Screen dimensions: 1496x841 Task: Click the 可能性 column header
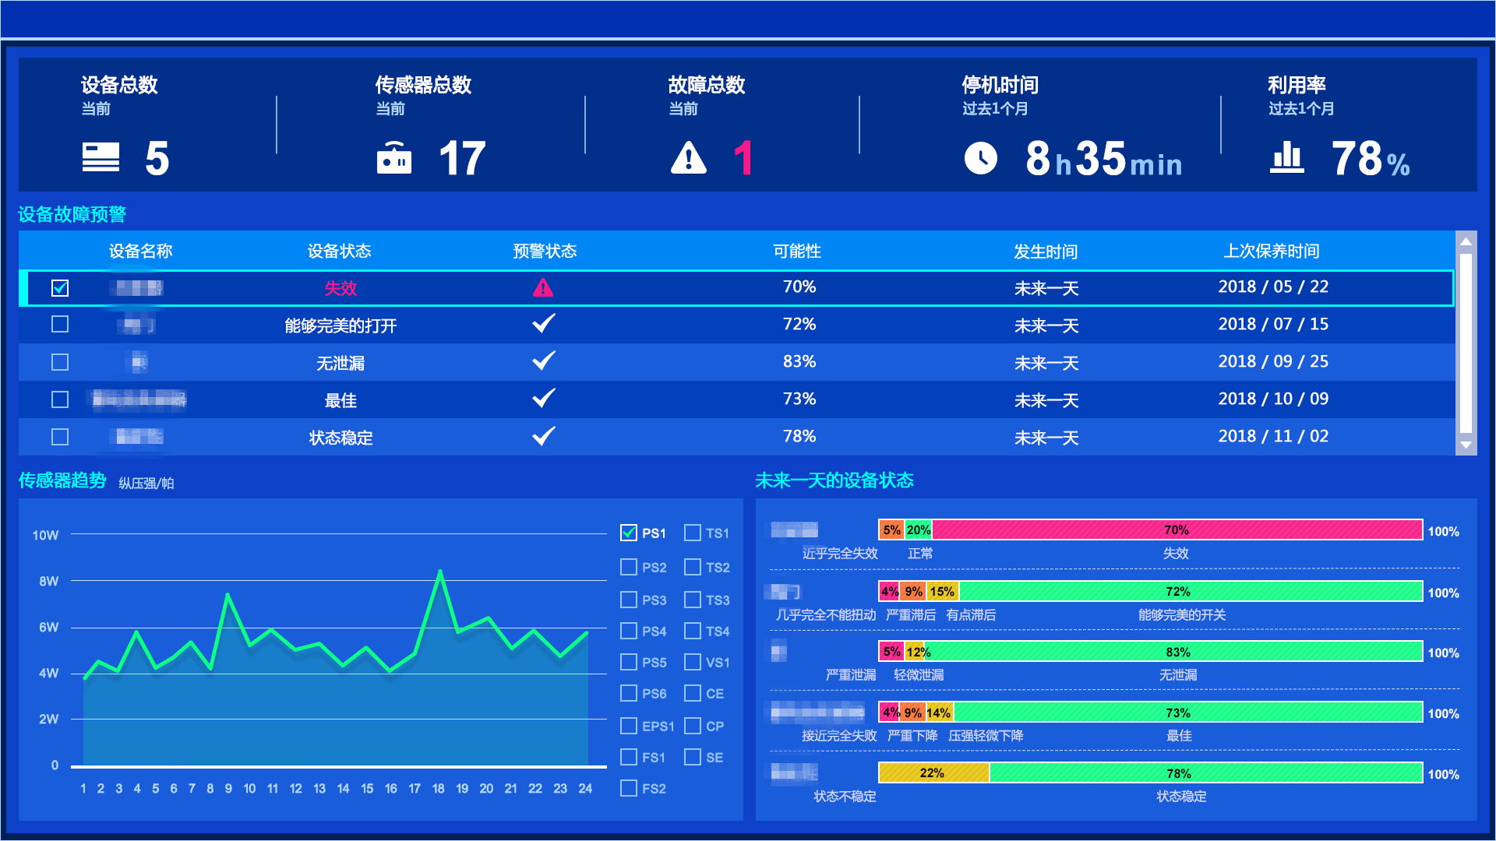[x=796, y=251]
